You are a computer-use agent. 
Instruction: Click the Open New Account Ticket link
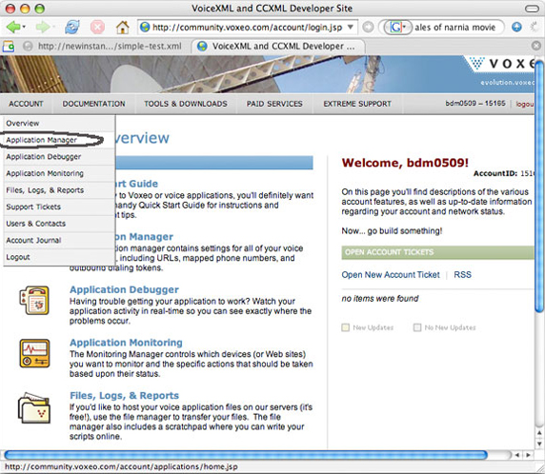tap(391, 275)
